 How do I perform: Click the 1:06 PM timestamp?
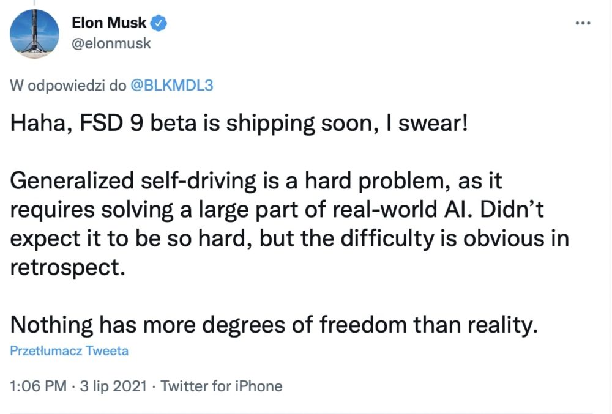click(x=38, y=386)
